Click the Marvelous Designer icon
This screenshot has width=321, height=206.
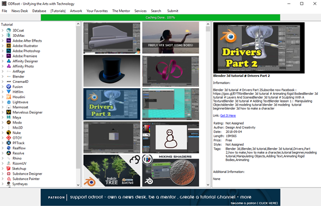(9, 112)
